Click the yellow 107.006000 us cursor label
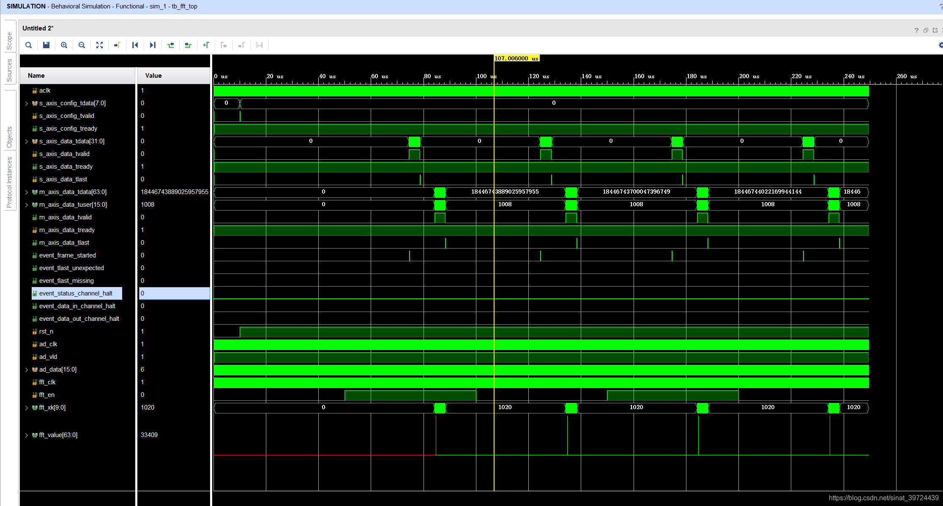The image size is (943, 506). 516,58
